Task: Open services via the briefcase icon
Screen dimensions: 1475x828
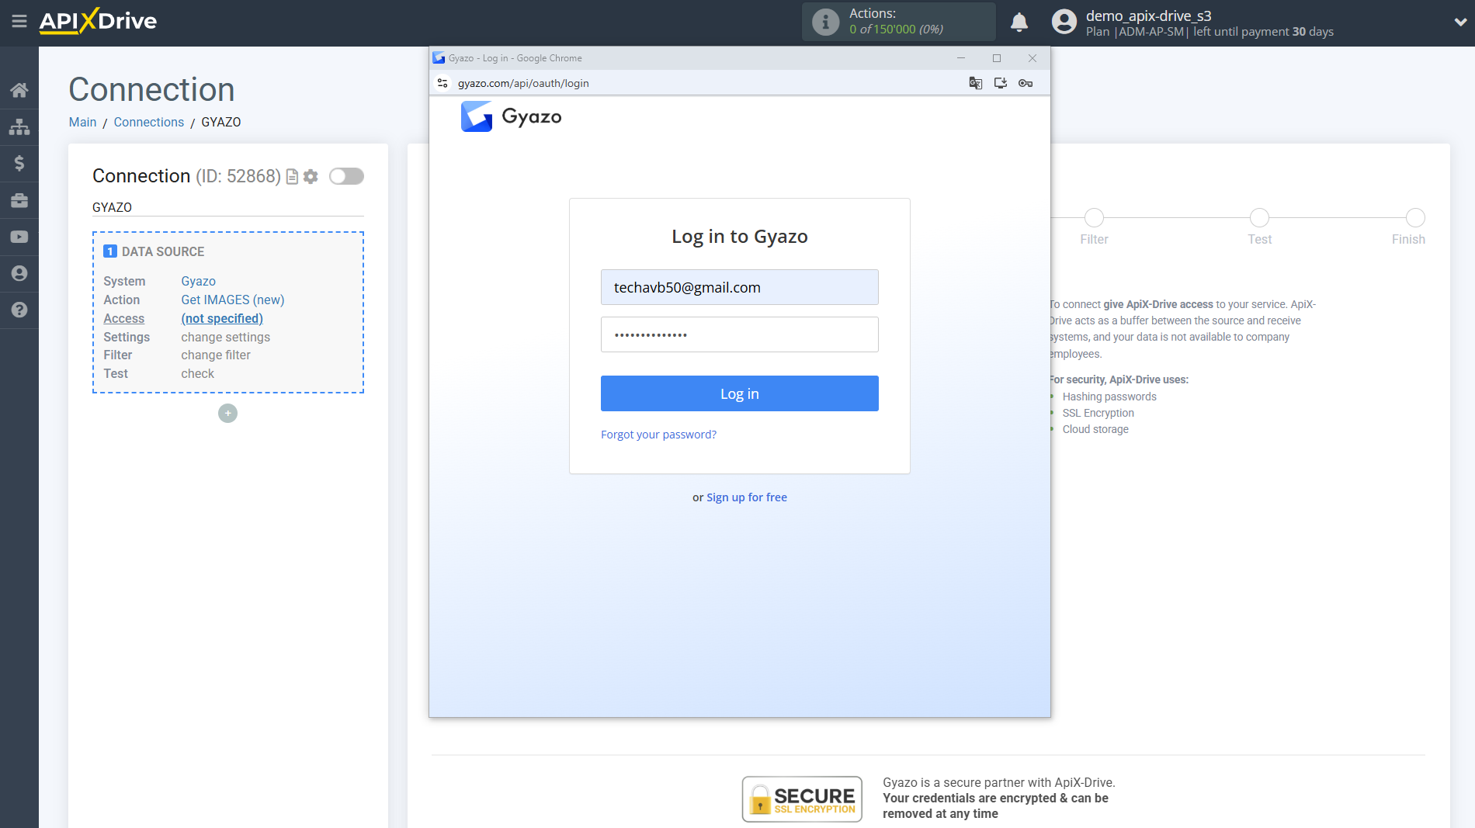Action: pos(19,200)
